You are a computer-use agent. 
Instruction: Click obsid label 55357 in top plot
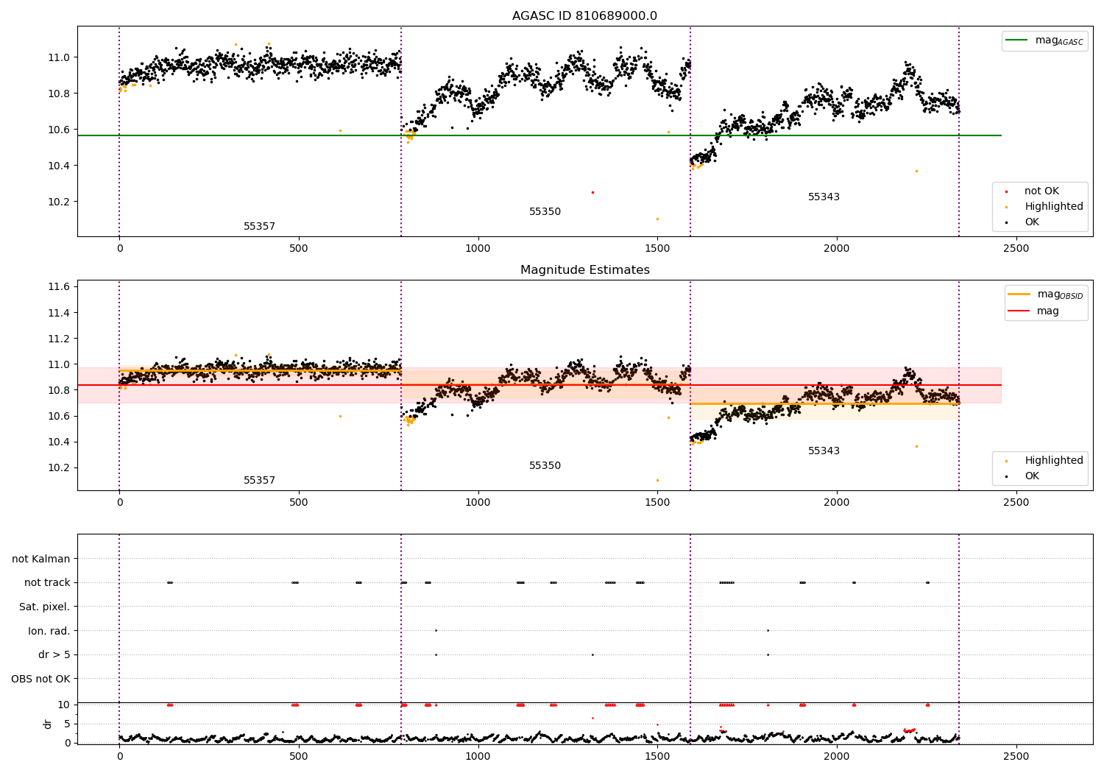coord(259,227)
